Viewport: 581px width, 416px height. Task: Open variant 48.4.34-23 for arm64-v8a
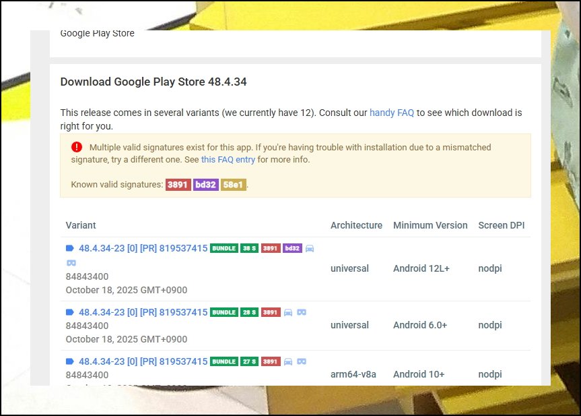(x=143, y=361)
